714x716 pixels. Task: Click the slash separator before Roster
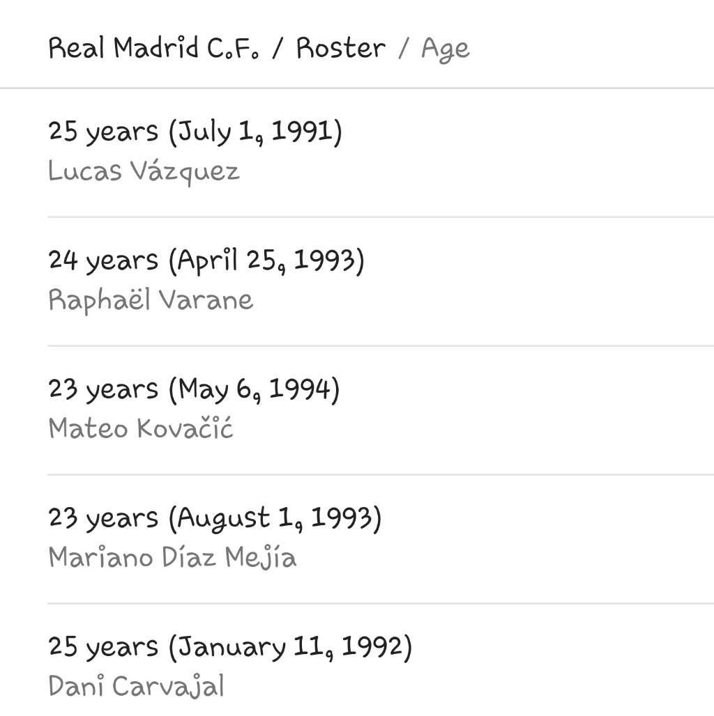[278, 49]
